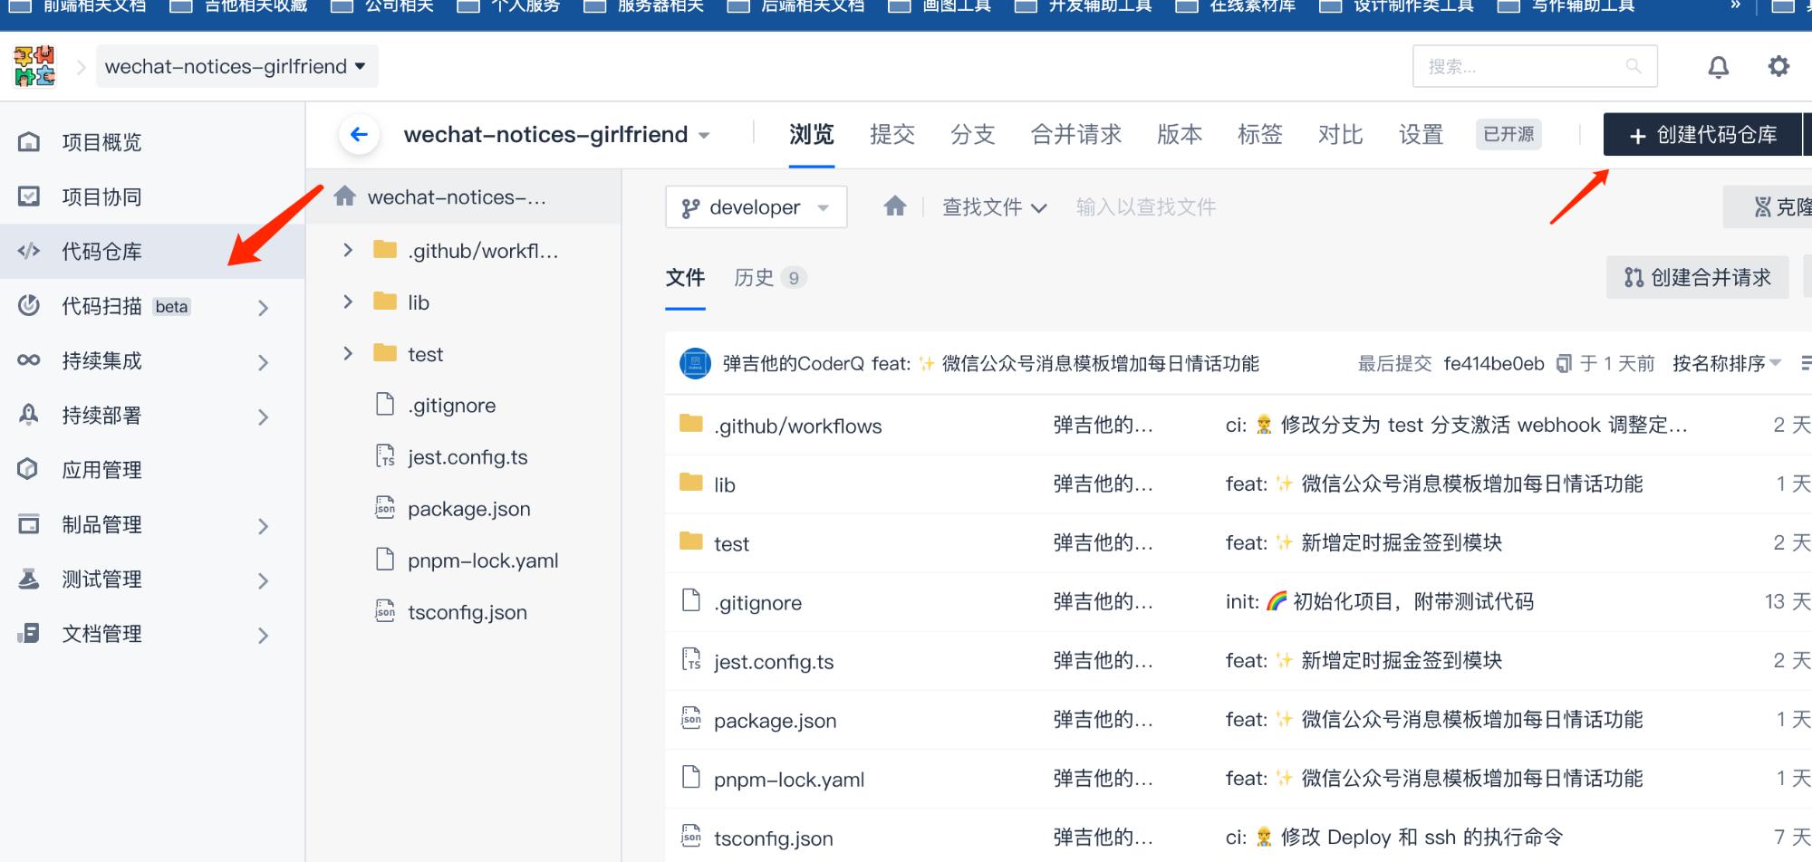1812x862 pixels.
Task: Click the back arrow circle button
Action: pos(359,135)
